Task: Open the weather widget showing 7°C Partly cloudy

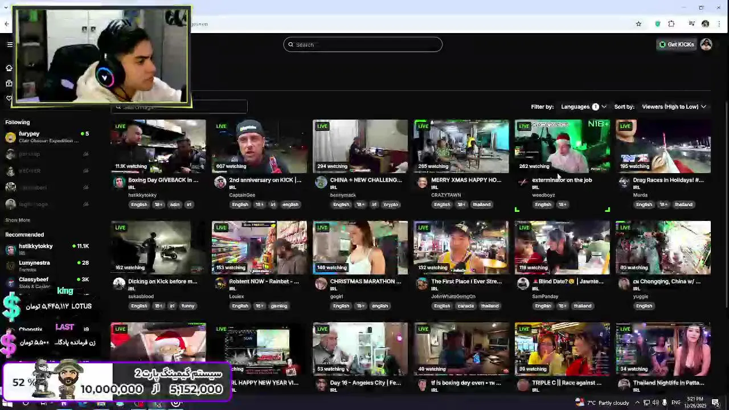Action: [602, 403]
